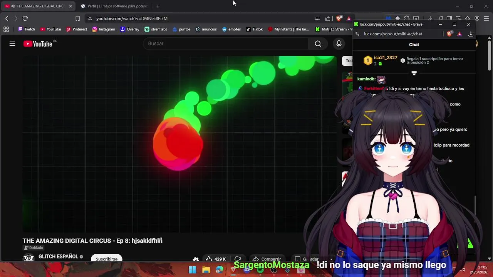Dislike the video with the thumbs-down icon
This screenshot has width=493, height=277.
(238, 259)
